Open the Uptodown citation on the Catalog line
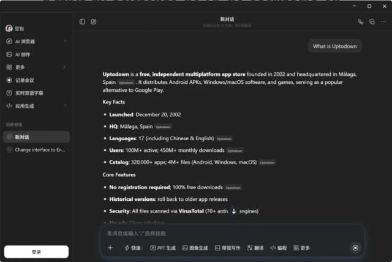392x262 pixels. [x=267, y=163]
